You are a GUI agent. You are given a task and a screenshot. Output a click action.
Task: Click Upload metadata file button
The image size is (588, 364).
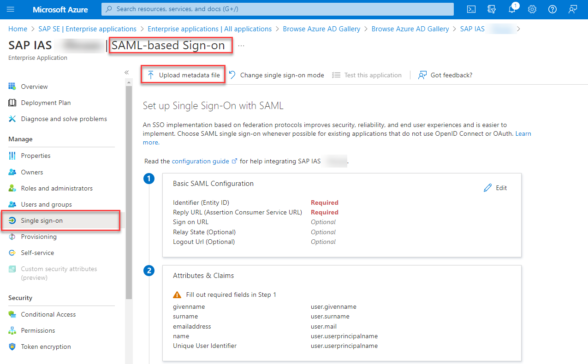pos(183,75)
